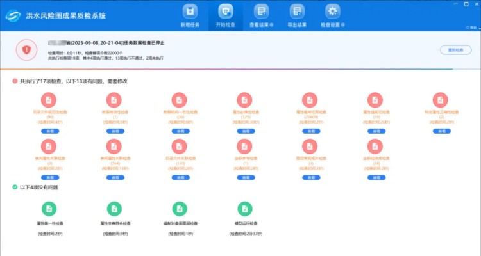This screenshot has height=256, width=481.
Task: Click the green 模型运行检查 icon
Action: [x=245, y=209]
